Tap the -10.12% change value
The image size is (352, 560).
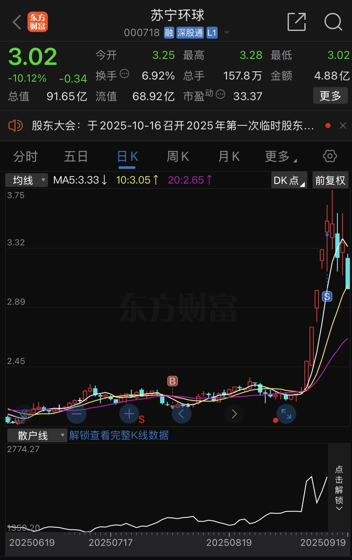click(x=27, y=78)
